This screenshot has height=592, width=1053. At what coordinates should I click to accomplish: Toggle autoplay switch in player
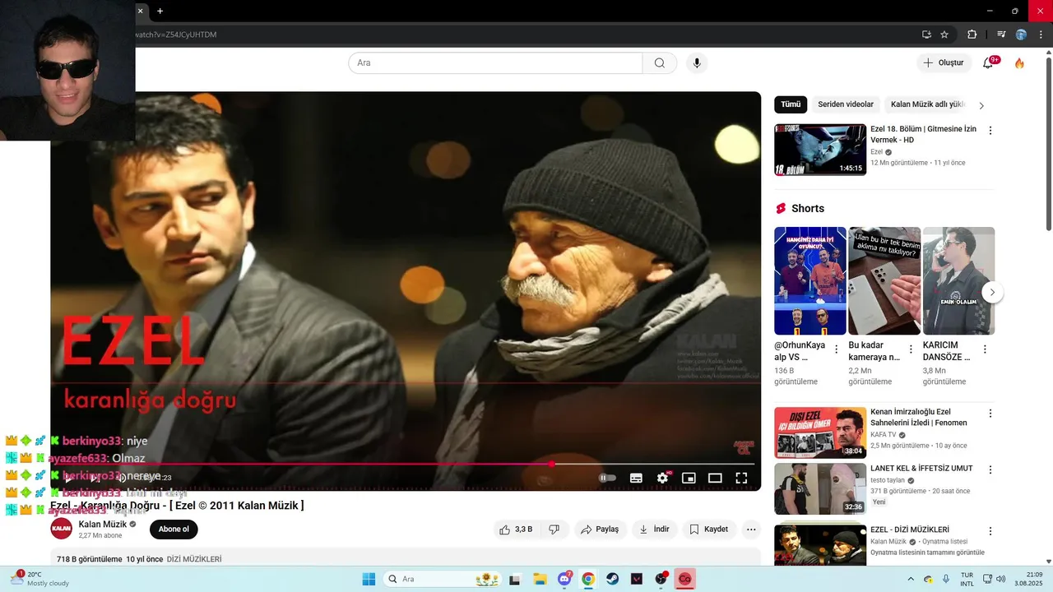coord(607,478)
